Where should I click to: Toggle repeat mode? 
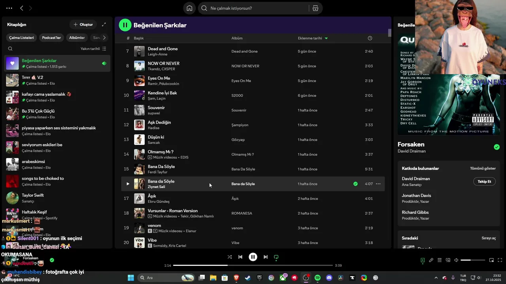click(276, 257)
